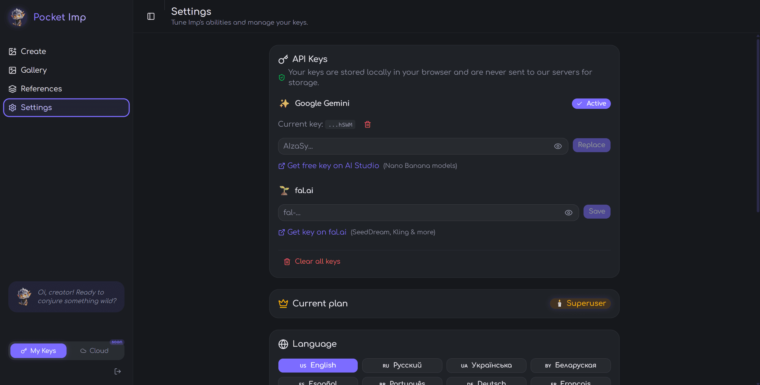The height and width of the screenshot is (385, 760).
Task: Click the soon badge on Cloud
Action: point(117,342)
